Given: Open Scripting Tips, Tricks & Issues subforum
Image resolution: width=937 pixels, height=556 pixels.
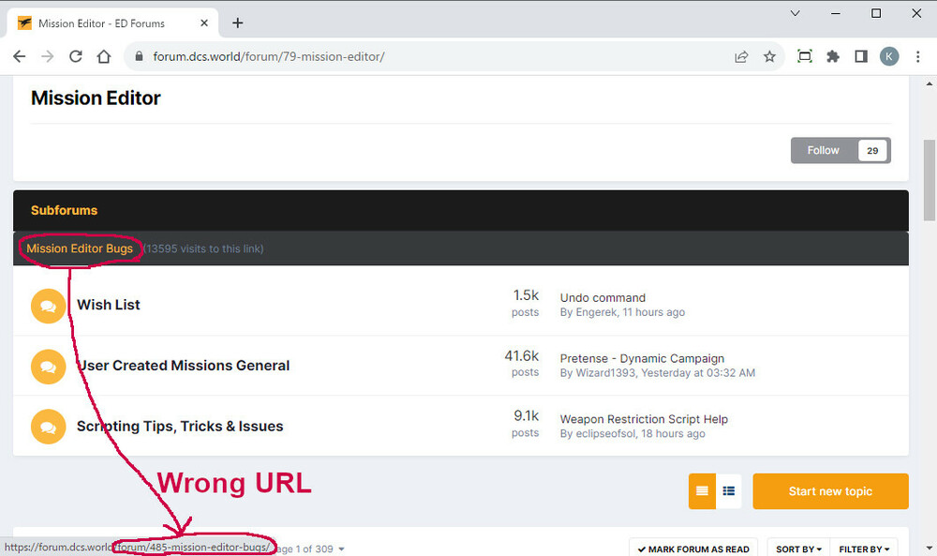Looking at the screenshot, I should coord(180,427).
